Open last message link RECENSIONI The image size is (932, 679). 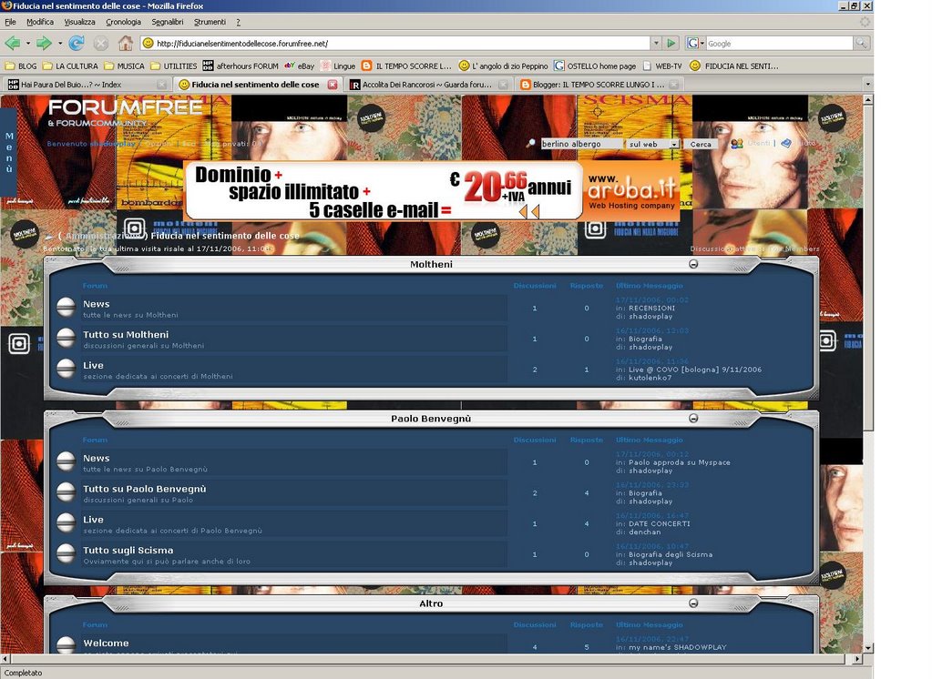[651, 309]
